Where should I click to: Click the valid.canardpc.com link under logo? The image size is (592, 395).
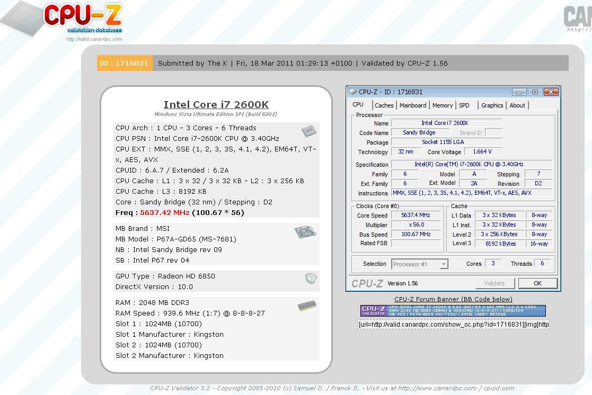pos(94,39)
